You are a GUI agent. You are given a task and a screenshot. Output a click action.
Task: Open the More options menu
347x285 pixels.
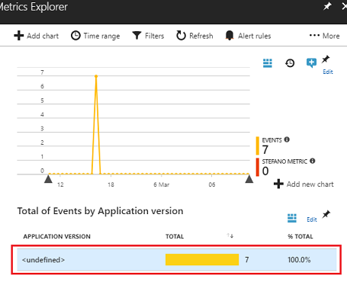pyautogui.click(x=324, y=36)
